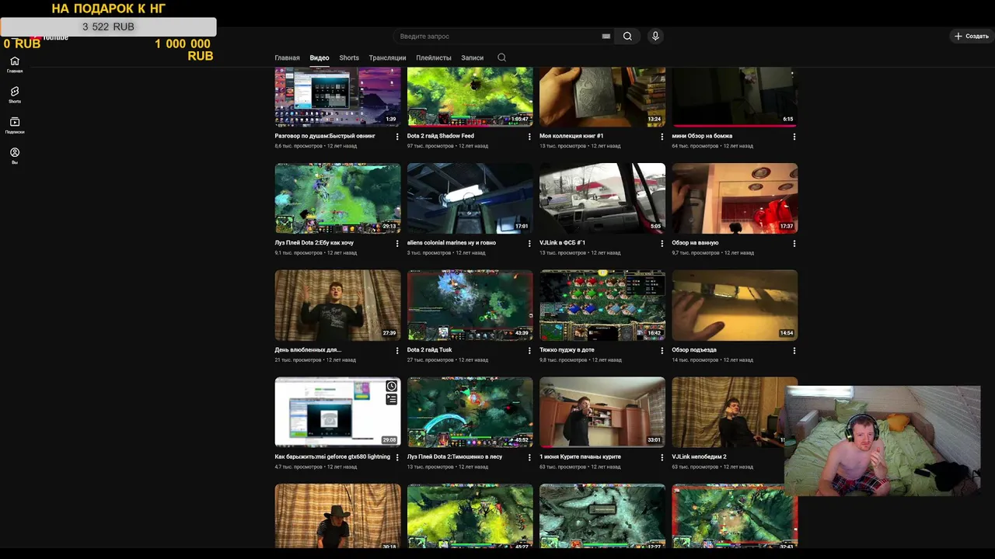Play thumbnail of Тяжко пуджу в доте
The width and height of the screenshot is (995, 559).
602,305
